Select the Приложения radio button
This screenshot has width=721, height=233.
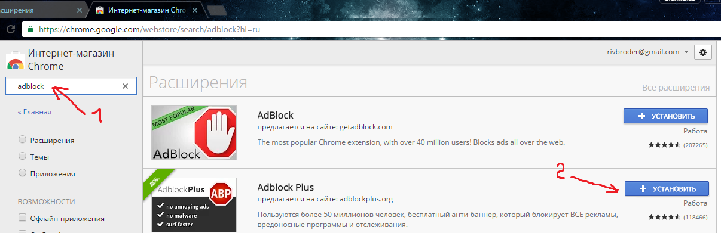pyautogui.click(x=22, y=173)
